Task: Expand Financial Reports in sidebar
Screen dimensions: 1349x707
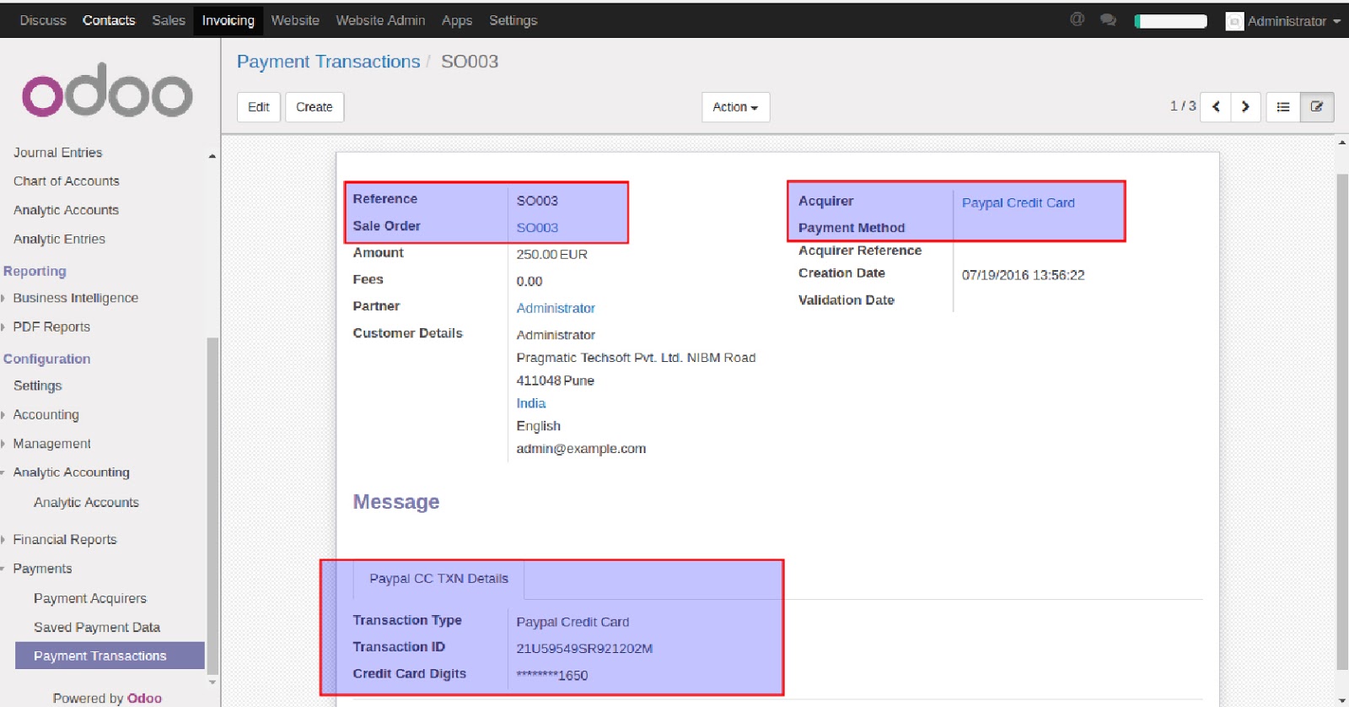Action: (x=60, y=539)
